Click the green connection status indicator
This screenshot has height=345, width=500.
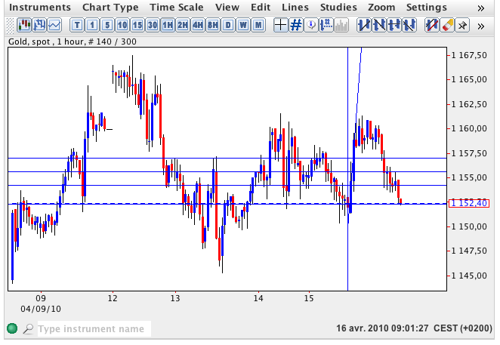coord(12,329)
